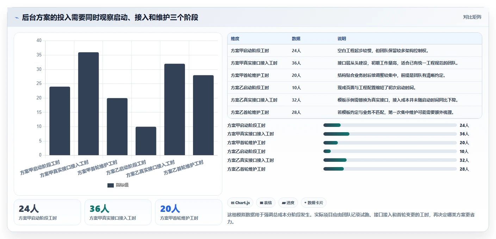This screenshot has width=496, height=239.
Task: Click the 36人 value next to its progress bar
Action: point(464,134)
